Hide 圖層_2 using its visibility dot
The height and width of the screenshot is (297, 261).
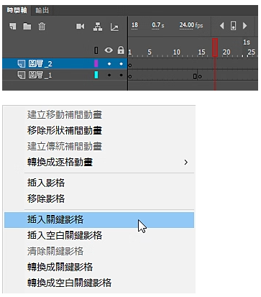(x=109, y=64)
